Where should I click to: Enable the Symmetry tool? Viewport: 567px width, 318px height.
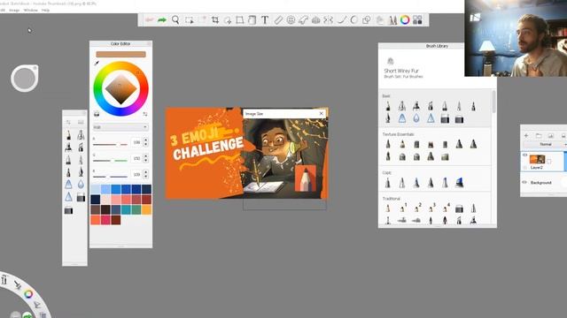(328, 19)
